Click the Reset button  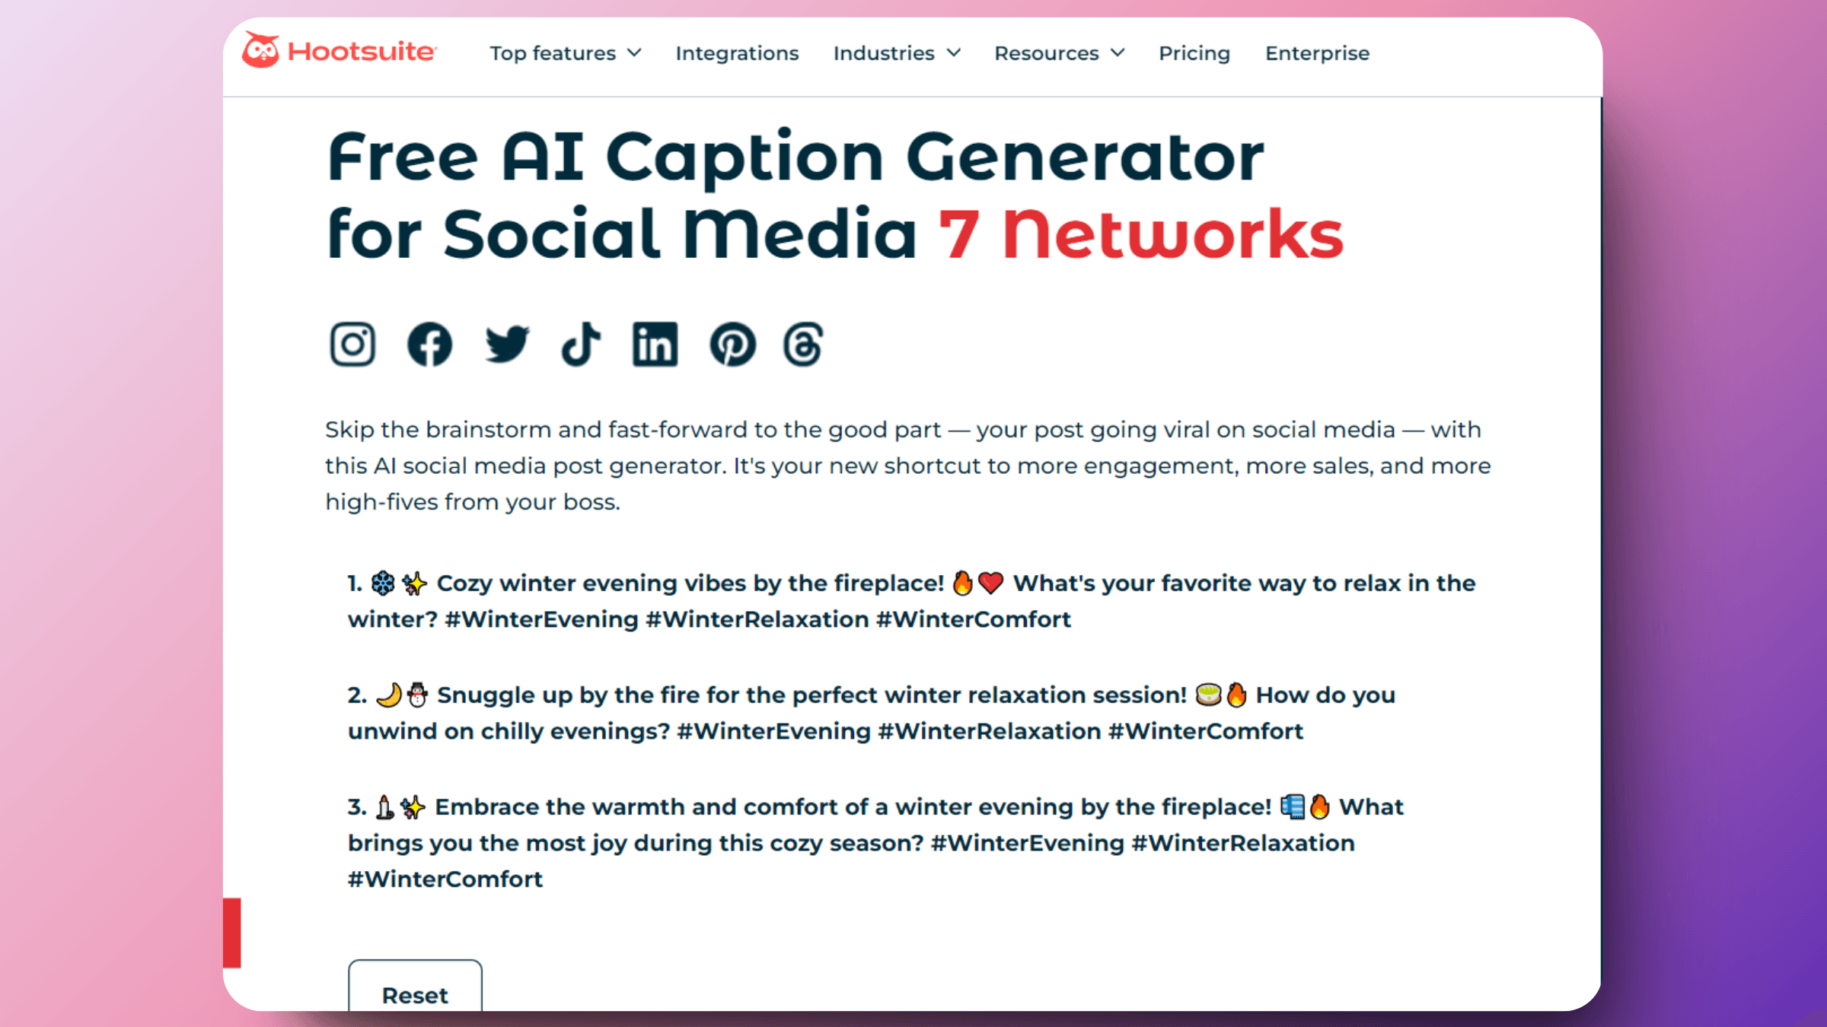[x=416, y=994]
